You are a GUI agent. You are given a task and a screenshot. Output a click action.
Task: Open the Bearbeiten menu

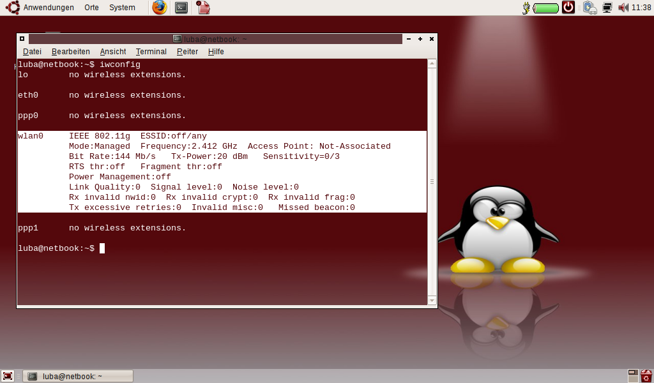pyautogui.click(x=70, y=52)
